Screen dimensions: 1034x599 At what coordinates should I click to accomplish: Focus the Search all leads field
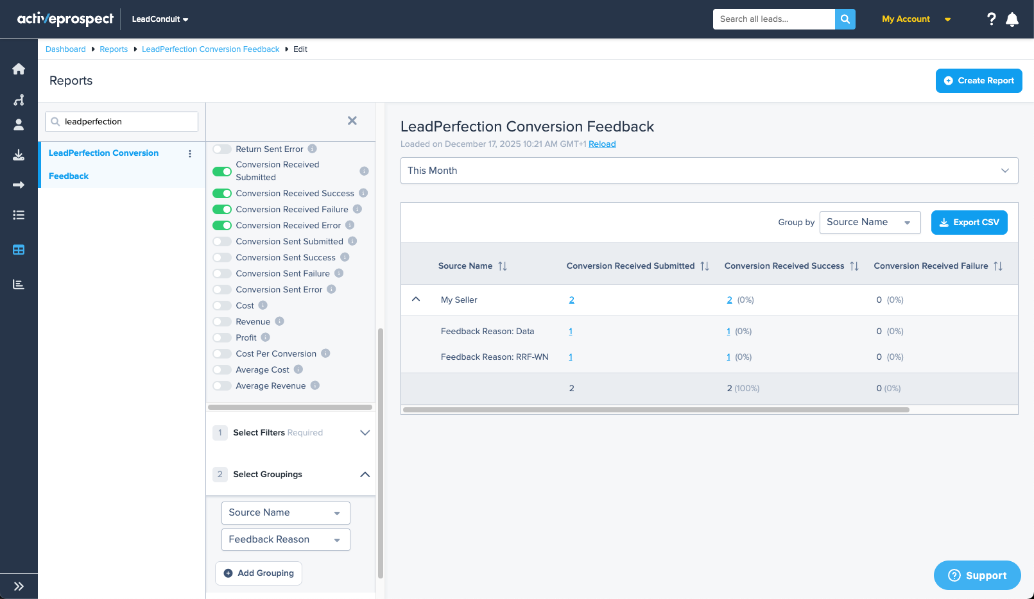point(774,19)
